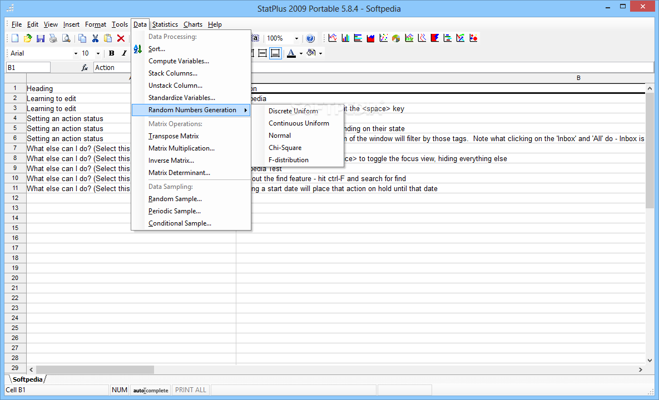Open the 100% zoom dropdown
The height and width of the screenshot is (400, 659).
tap(296, 39)
